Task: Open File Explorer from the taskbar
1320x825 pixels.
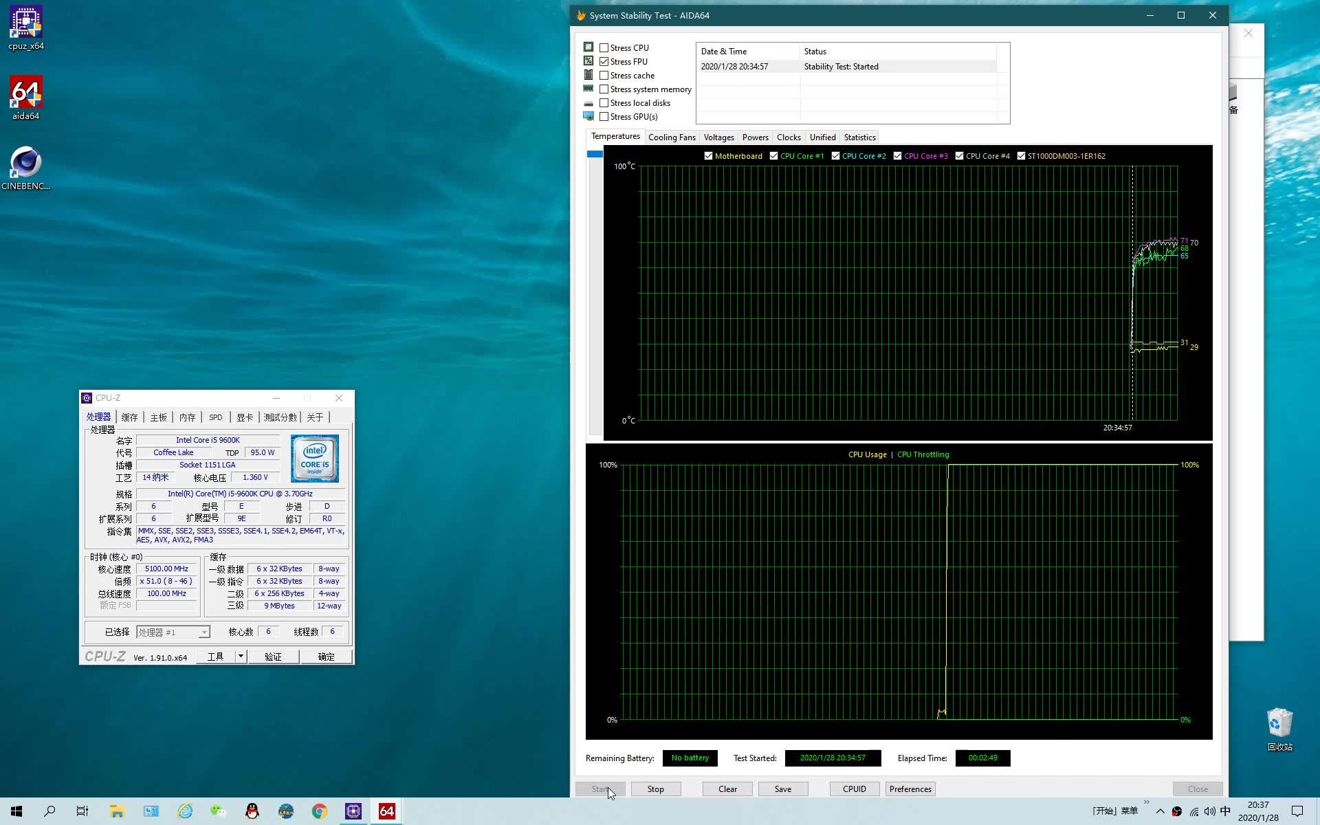Action: pos(117,811)
